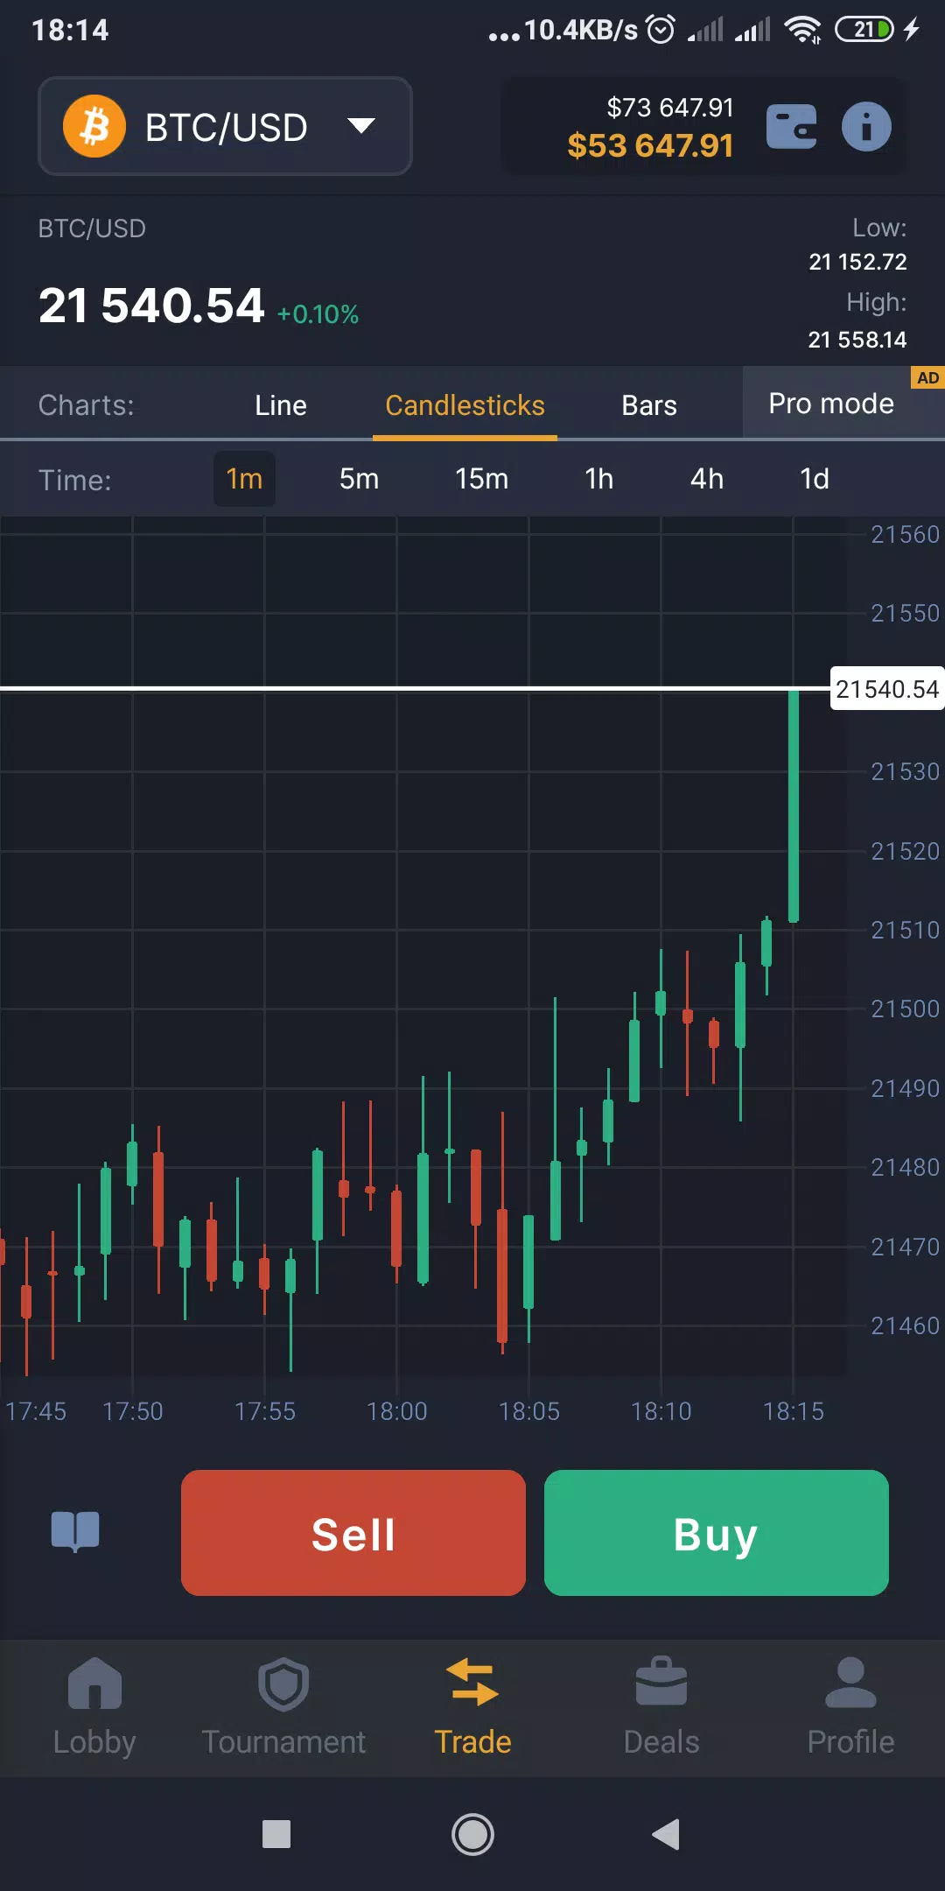945x1891 pixels.
Task: Switch to the Line chart tab
Action: [280, 404]
